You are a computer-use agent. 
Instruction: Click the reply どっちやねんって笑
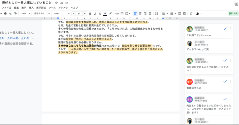[198, 49]
